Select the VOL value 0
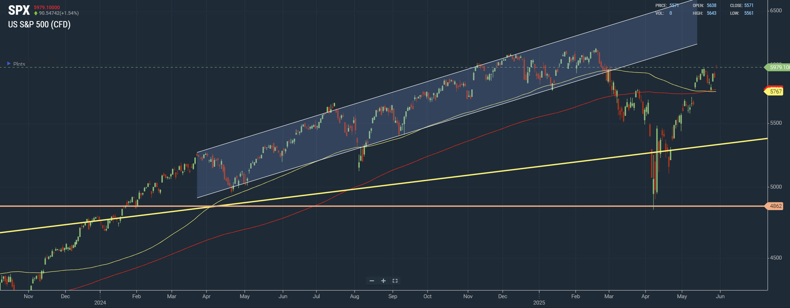This screenshot has height=308, width=790. coord(671,13)
